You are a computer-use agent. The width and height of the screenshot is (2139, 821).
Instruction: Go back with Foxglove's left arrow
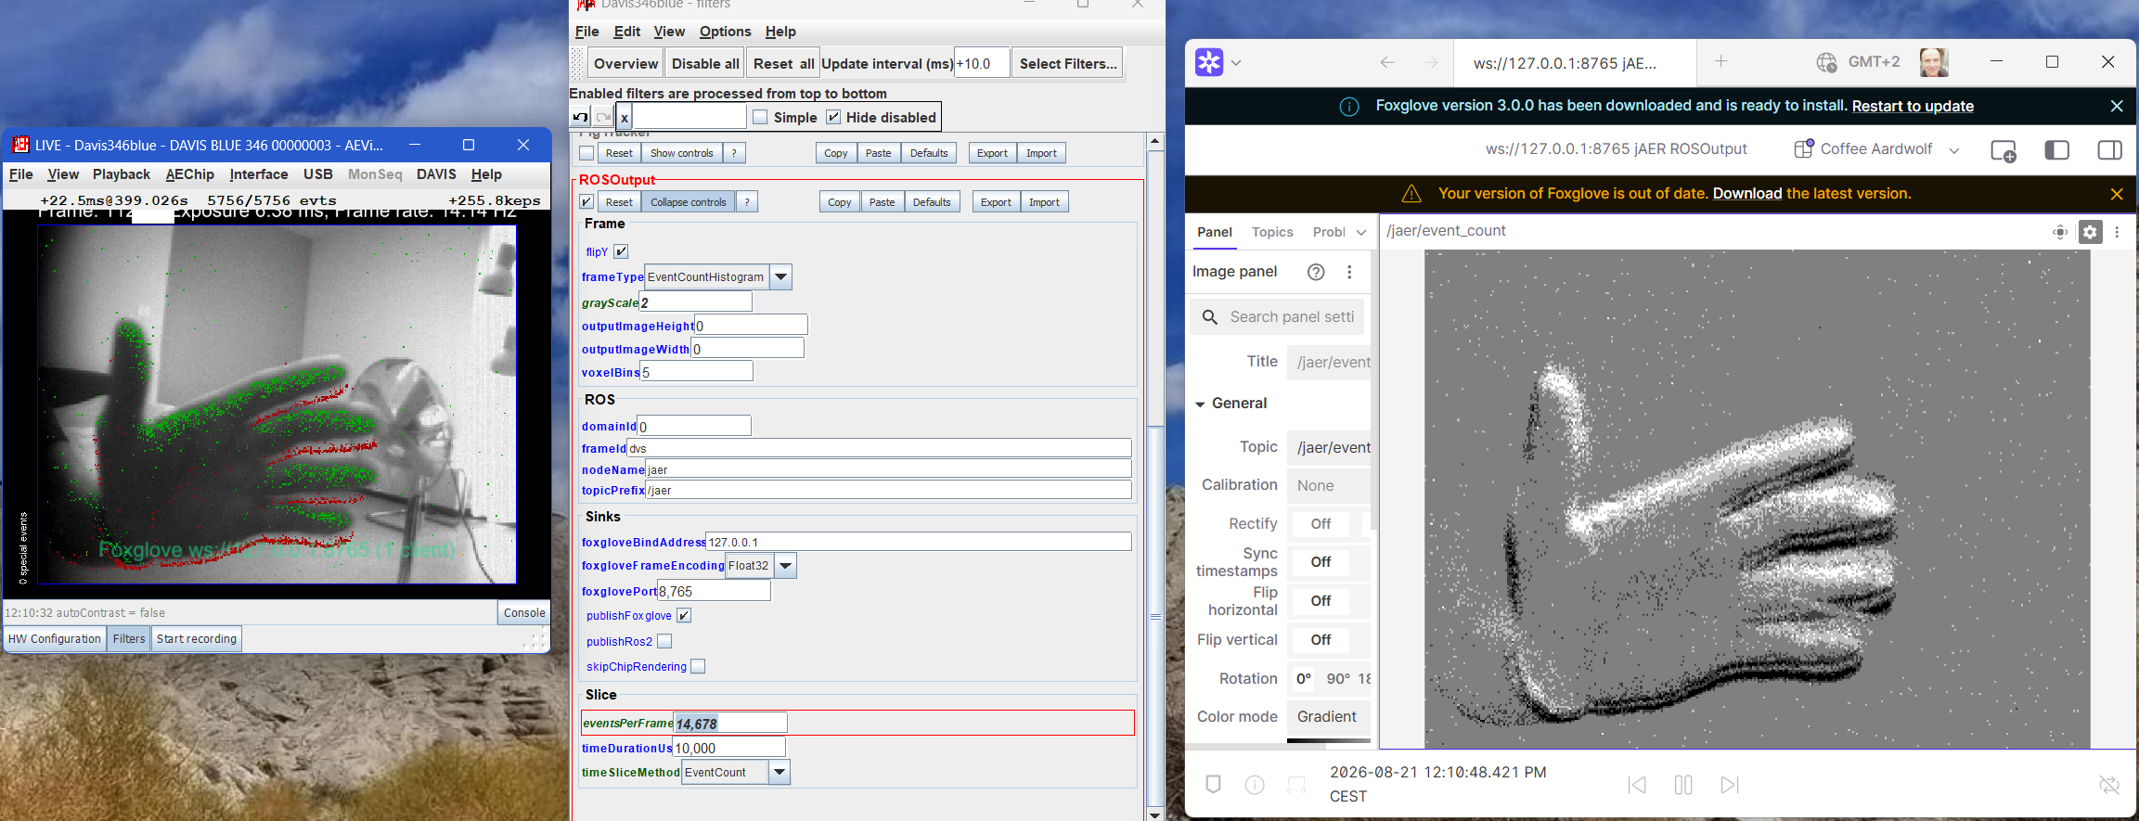tap(1387, 62)
